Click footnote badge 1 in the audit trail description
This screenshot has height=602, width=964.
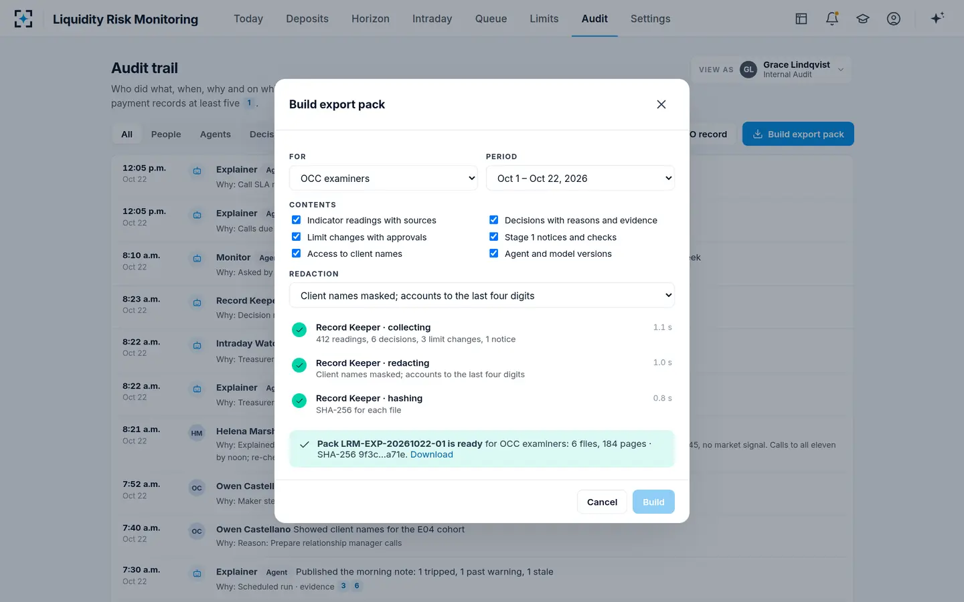(249, 103)
